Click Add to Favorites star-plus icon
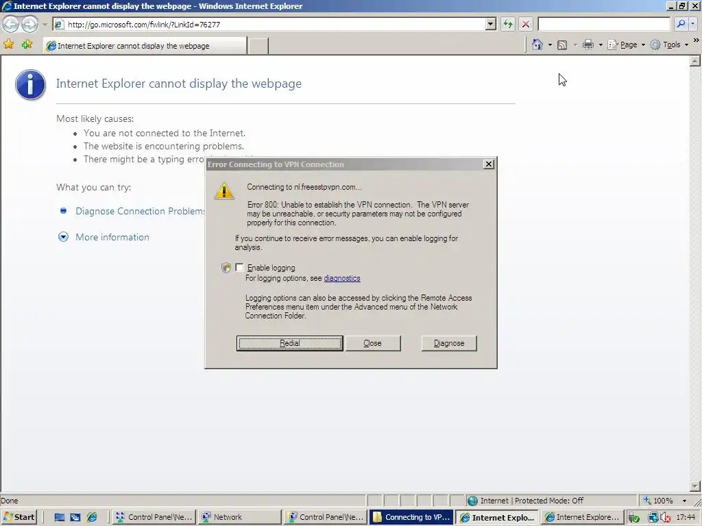The image size is (702, 526). click(x=27, y=45)
